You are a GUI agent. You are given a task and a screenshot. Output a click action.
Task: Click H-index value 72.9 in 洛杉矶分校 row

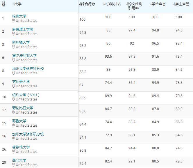point(108,135)
